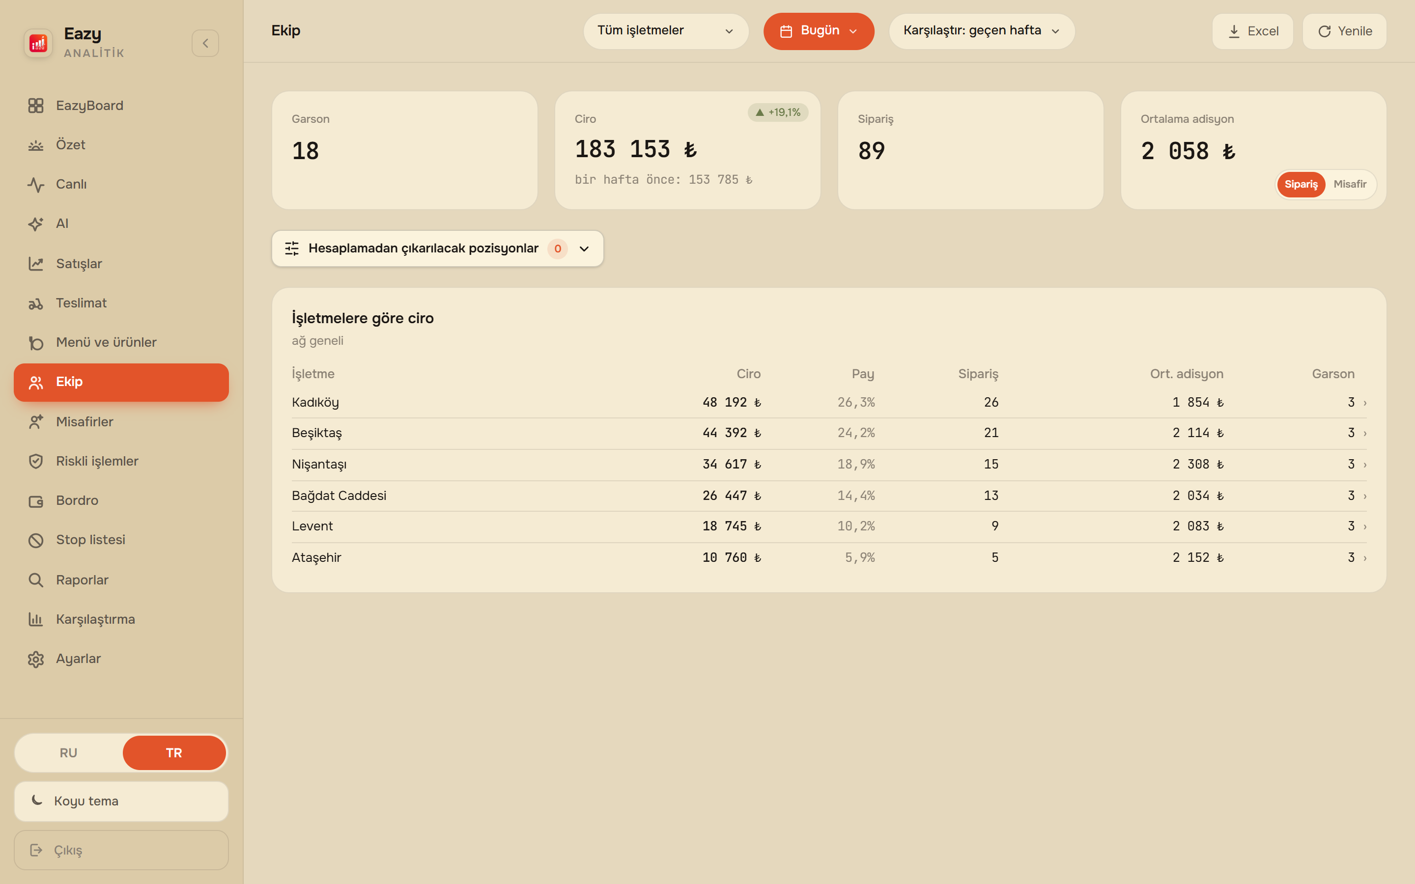1415x884 pixels.
Task: Select Sipariş in average check toggle
Action: [x=1301, y=184]
